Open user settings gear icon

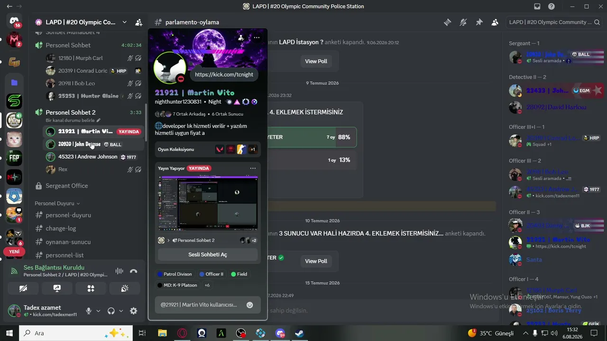tap(134, 311)
